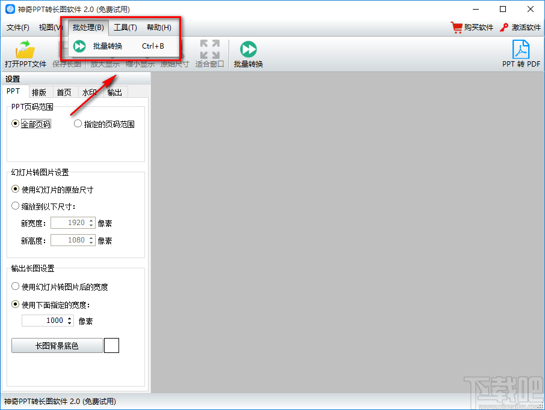Viewport: 545px width, 410px height.
Task: Fit view with 适合窗口 toolbar icon
Action: [209, 49]
